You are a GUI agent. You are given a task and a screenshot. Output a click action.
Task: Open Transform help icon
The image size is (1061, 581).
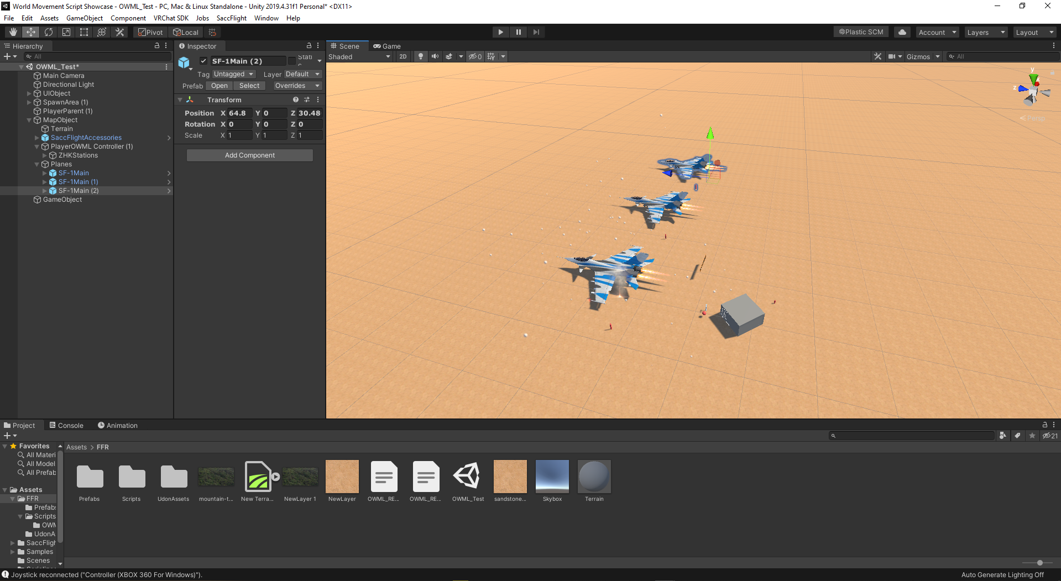click(296, 100)
